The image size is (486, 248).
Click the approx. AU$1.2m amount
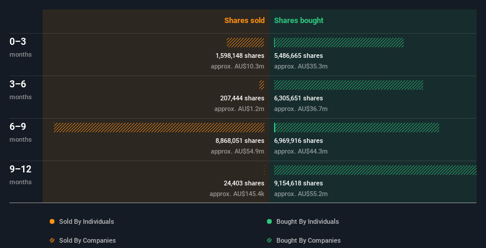pos(239,109)
